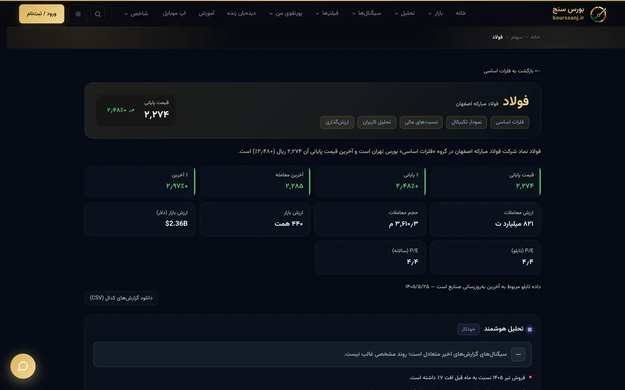Open اپ موبایل menu item

[174, 13]
